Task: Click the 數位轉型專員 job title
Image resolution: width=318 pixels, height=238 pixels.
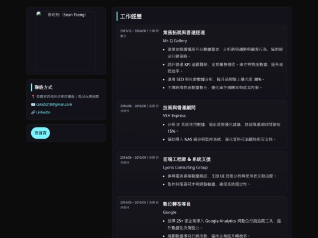Action: pyautogui.click(x=177, y=204)
